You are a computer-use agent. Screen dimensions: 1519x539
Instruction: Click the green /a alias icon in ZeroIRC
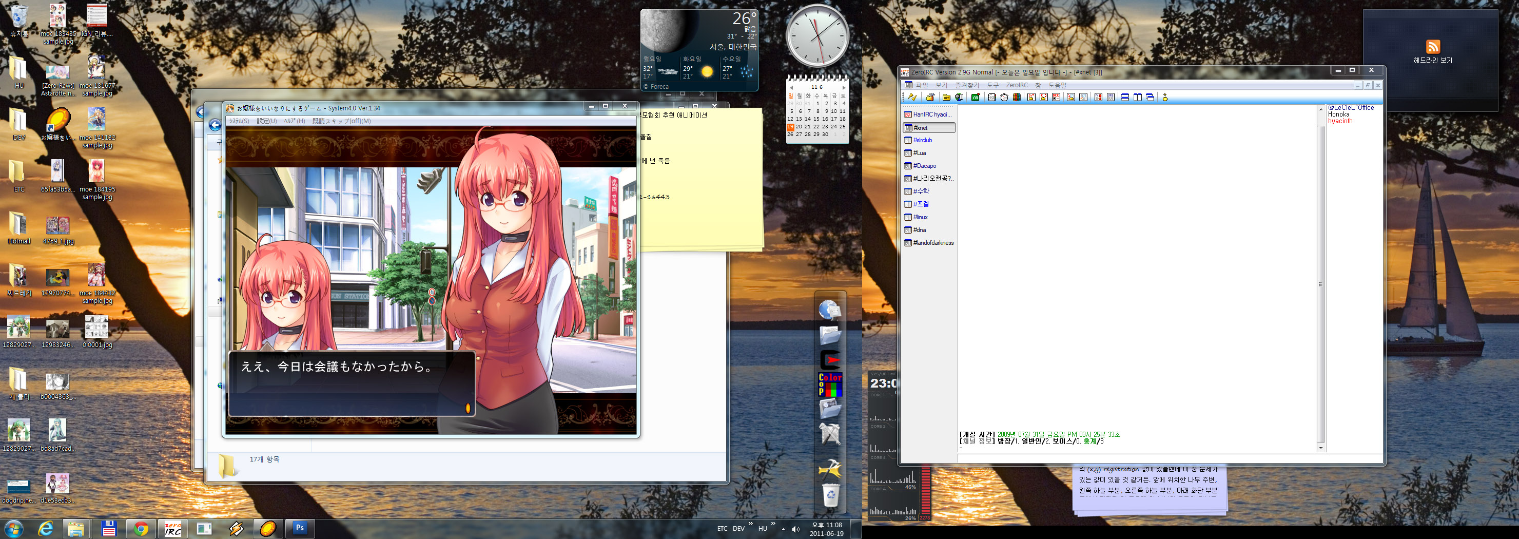976,98
